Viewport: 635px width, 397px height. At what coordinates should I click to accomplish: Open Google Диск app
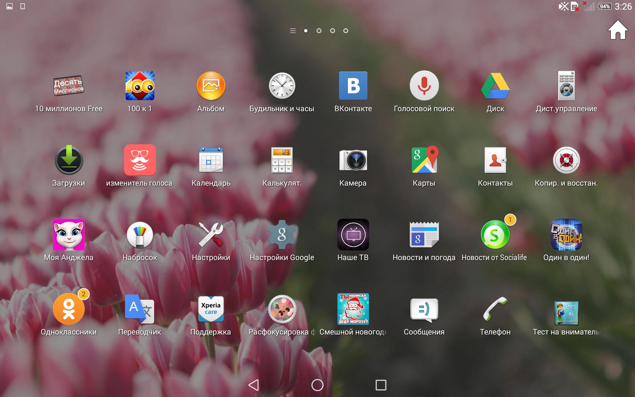[x=495, y=86]
